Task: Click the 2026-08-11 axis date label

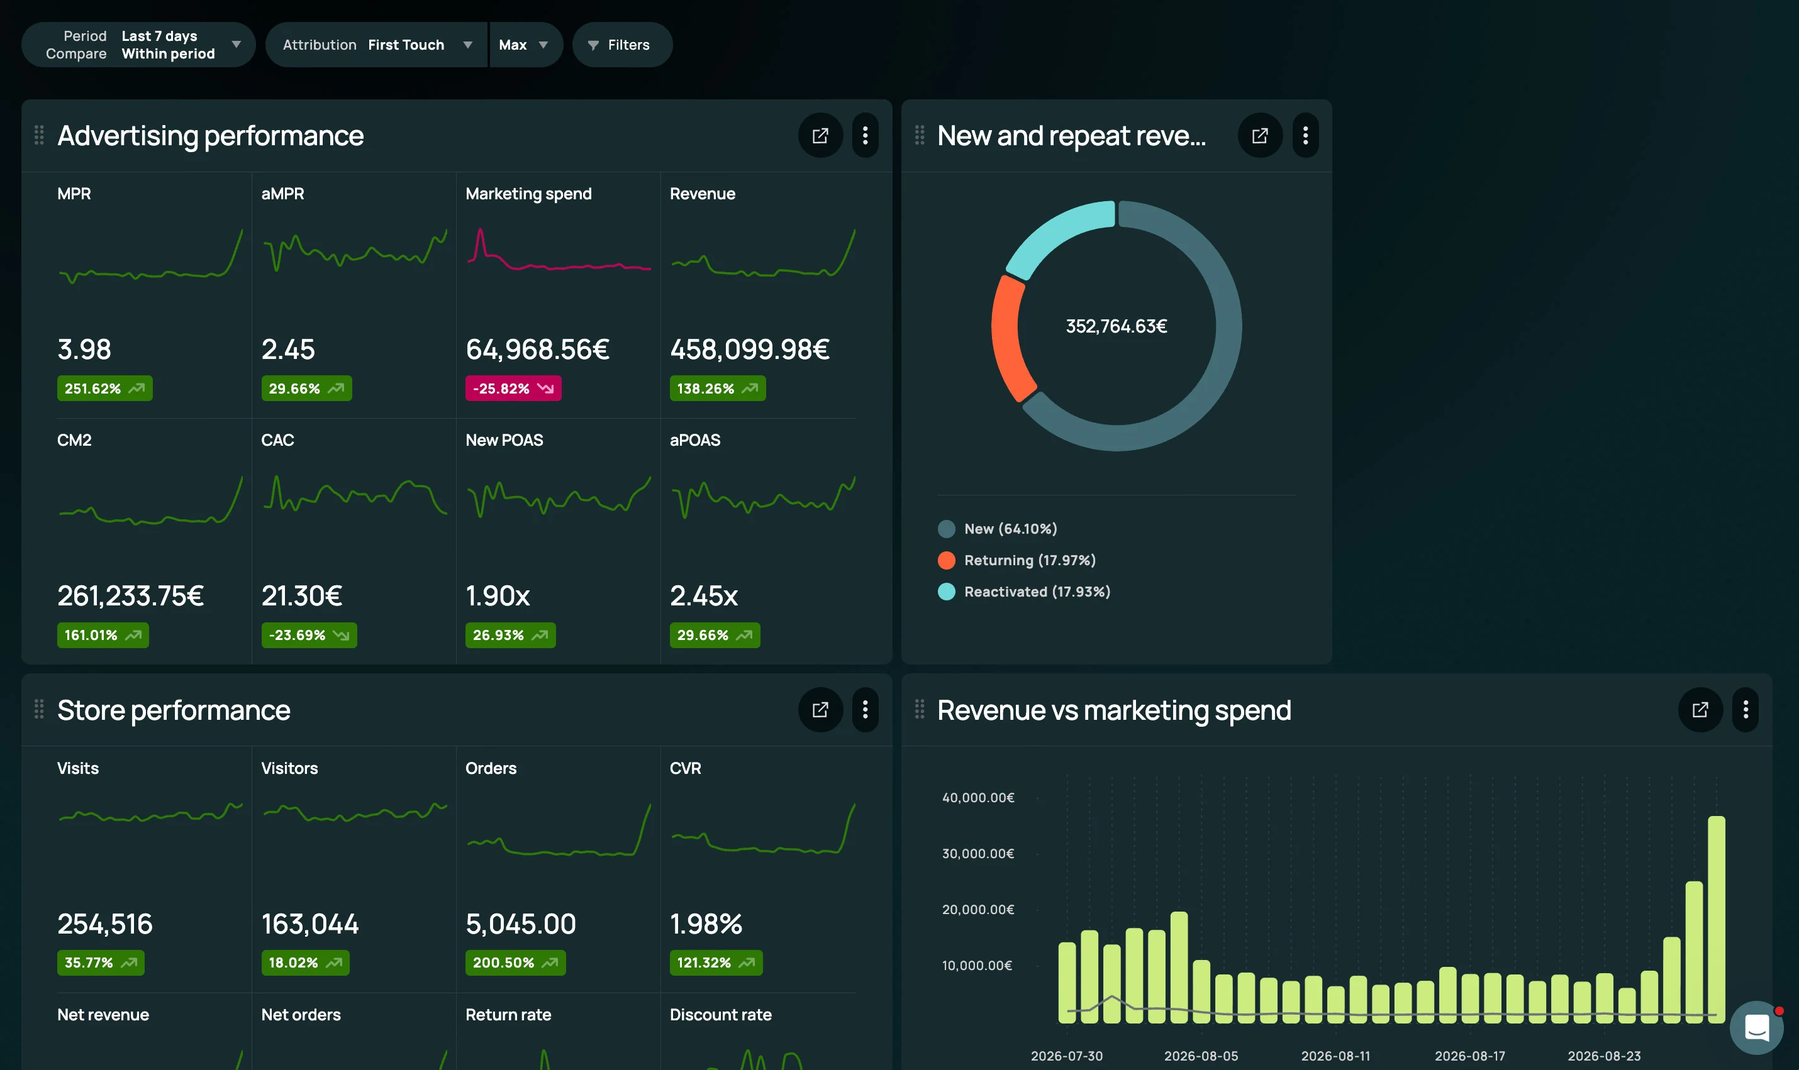Action: 1335,1056
